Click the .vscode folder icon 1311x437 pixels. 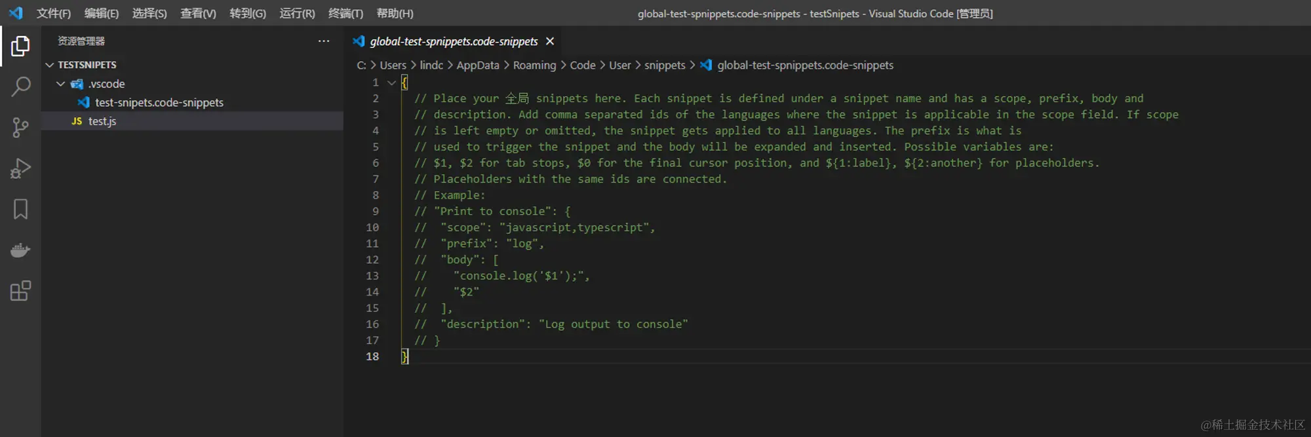pos(77,84)
